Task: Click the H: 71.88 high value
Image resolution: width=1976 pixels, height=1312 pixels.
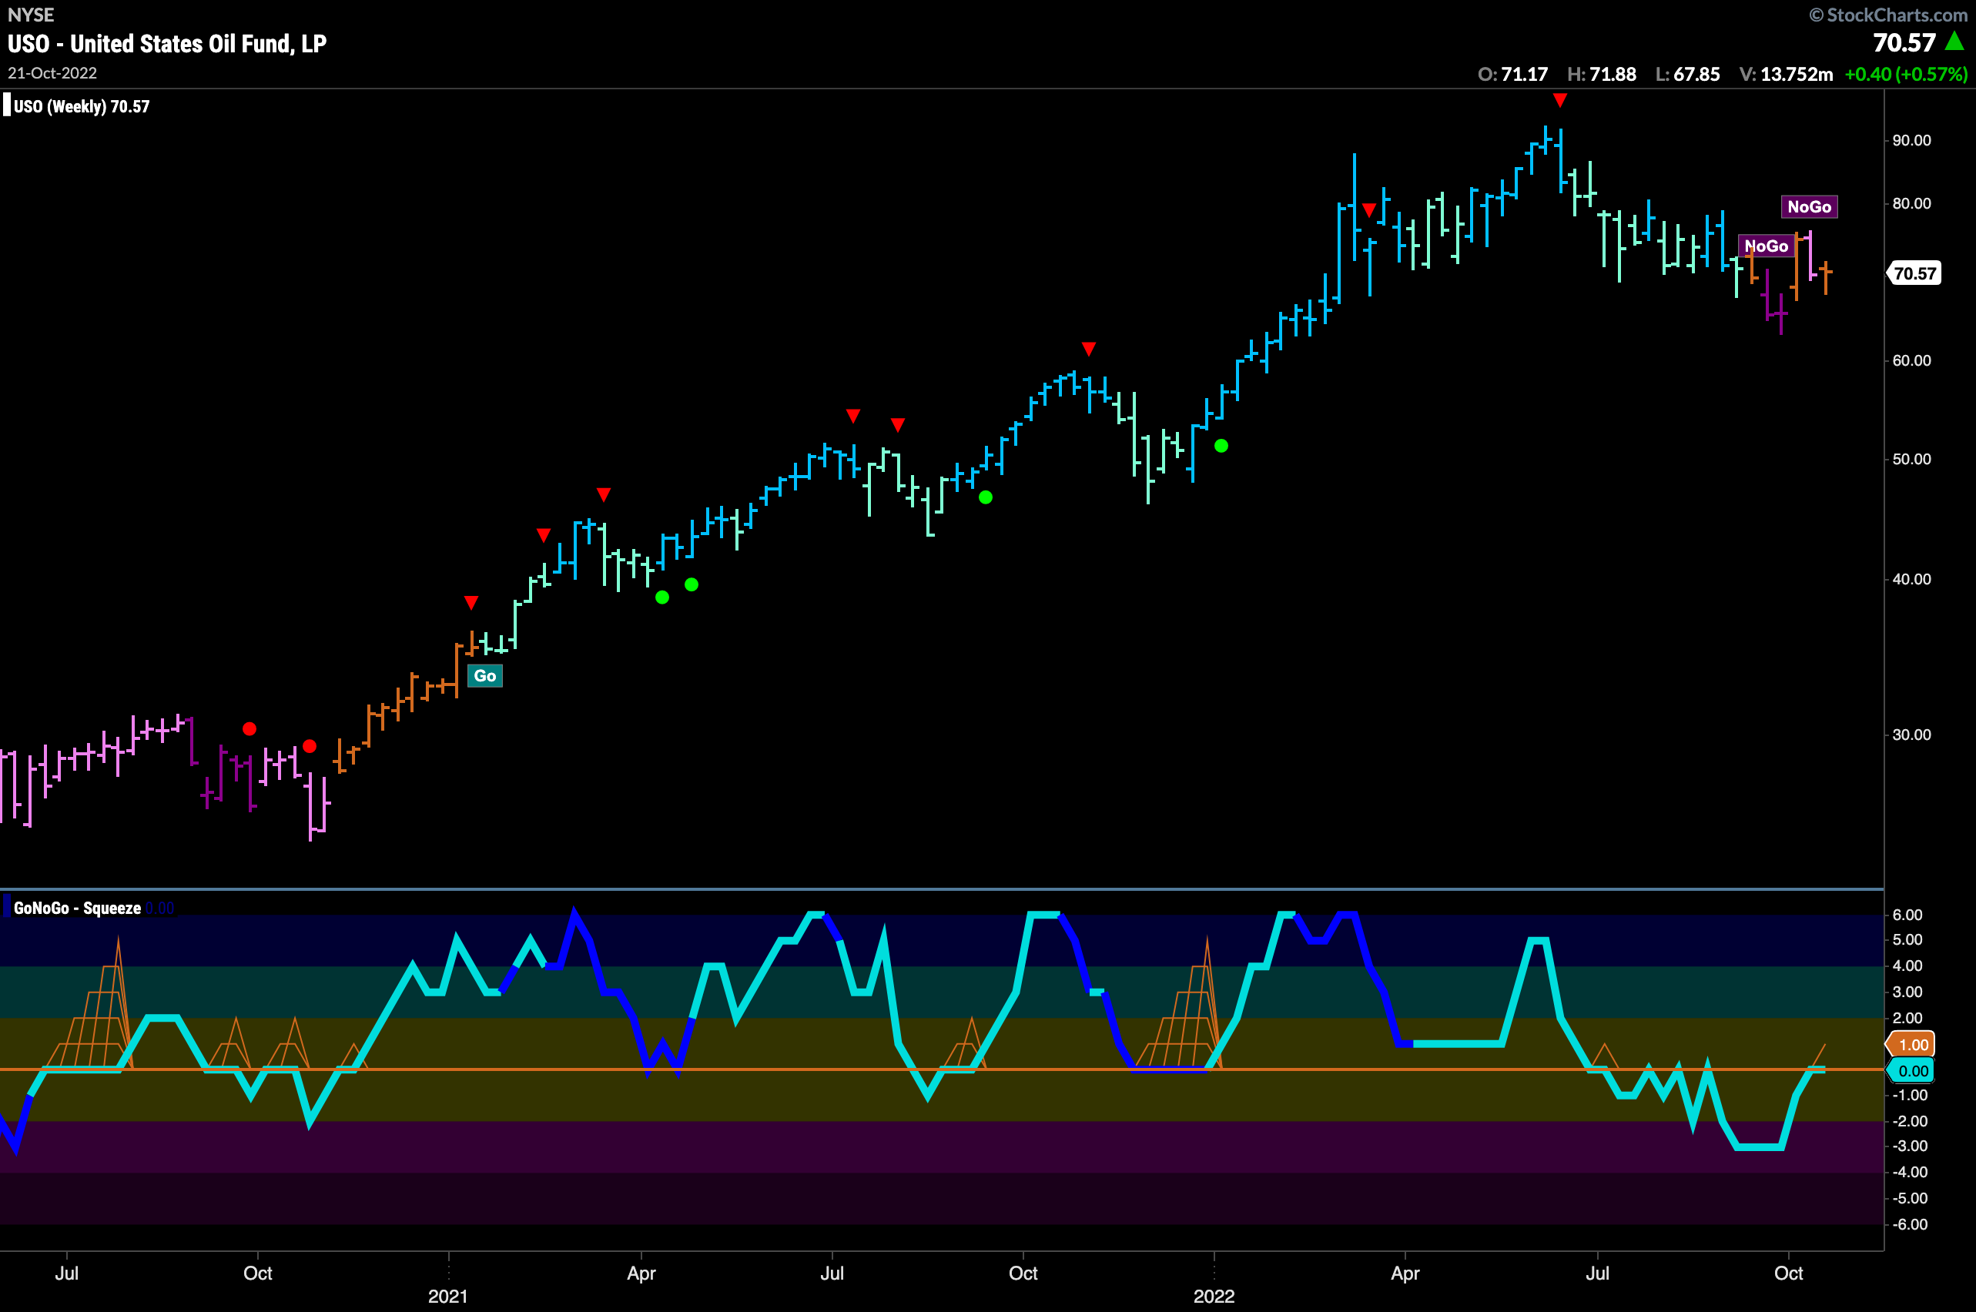Action: [x=1601, y=75]
